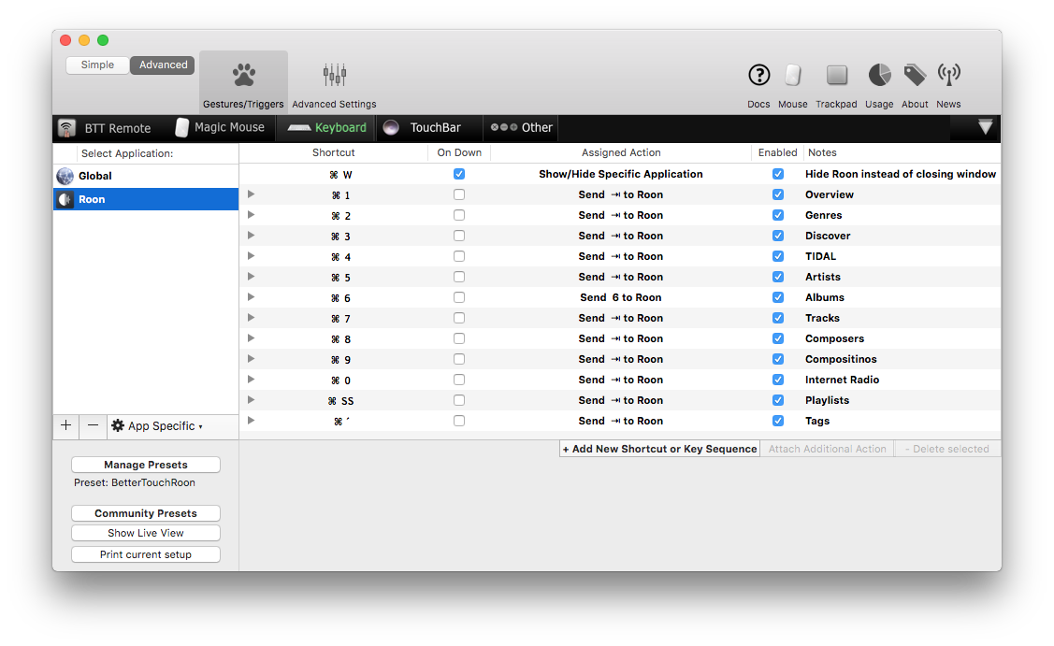Expand the ⌘ SS shortcut row

pos(251,400)
